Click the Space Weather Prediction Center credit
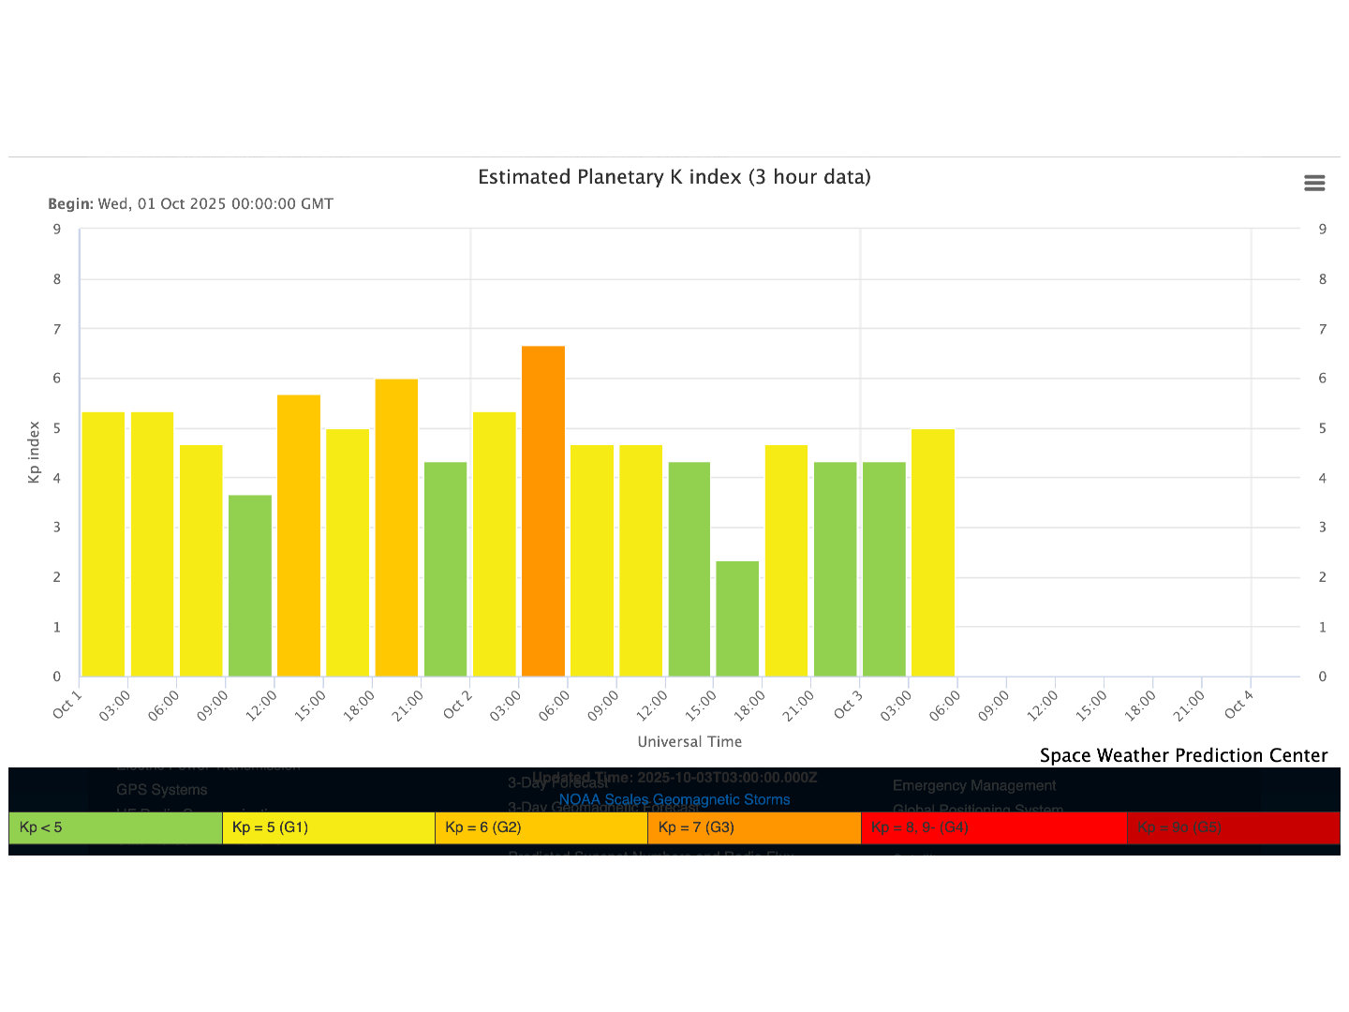This screenshot has width=1349, height=1012. click(x=1183, y=755)
